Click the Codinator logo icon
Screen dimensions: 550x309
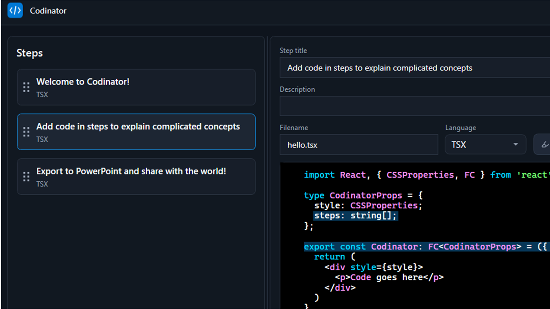15,11
